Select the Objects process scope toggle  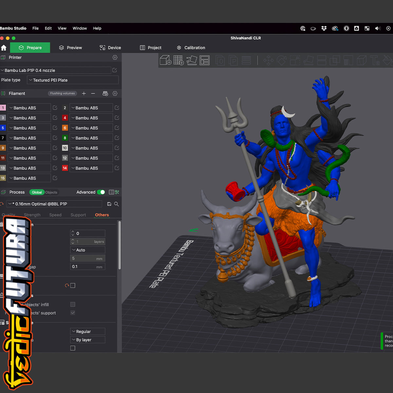click(51, 193)
